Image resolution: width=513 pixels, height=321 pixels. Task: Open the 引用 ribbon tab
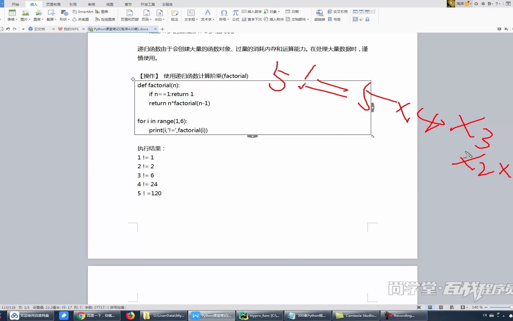pos(73,4)
